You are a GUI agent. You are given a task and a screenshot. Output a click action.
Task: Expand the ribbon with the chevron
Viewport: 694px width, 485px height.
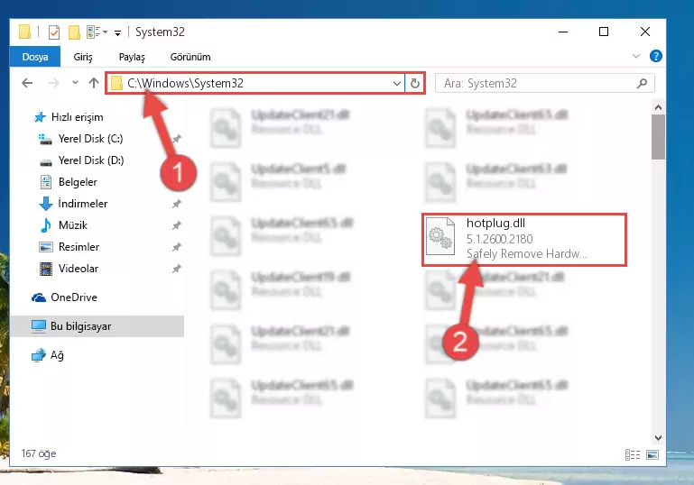point(636,56)
